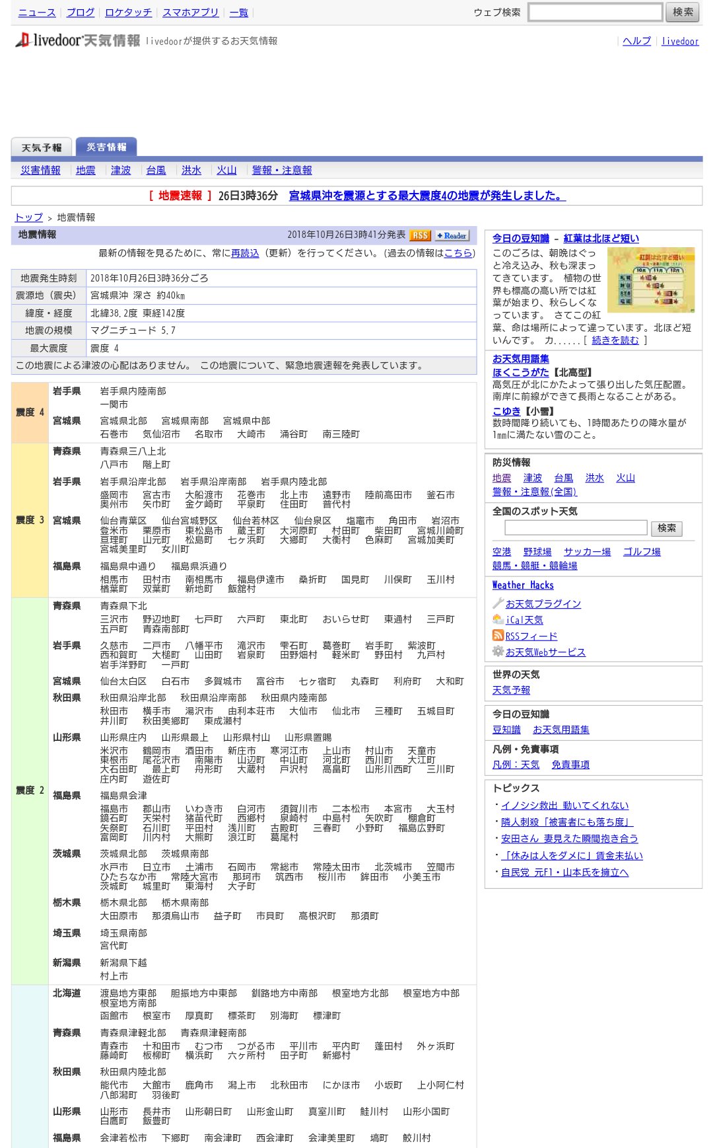Open the 地震 submenu item
Screen dimensions: 713x1148
85,170
